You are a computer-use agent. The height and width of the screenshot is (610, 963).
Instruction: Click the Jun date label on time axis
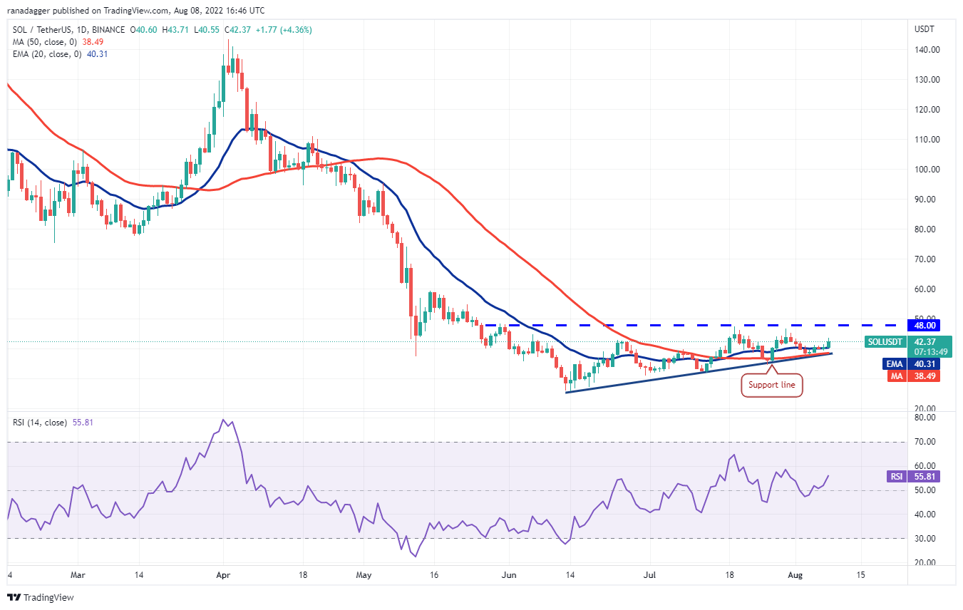[508, 574]
